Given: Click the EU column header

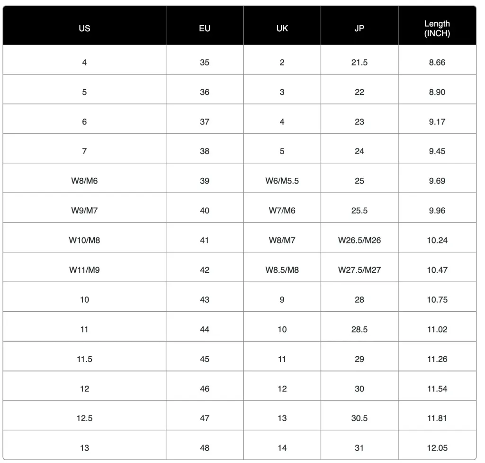Looking at the screenshot, I should (x=205, y=28).
